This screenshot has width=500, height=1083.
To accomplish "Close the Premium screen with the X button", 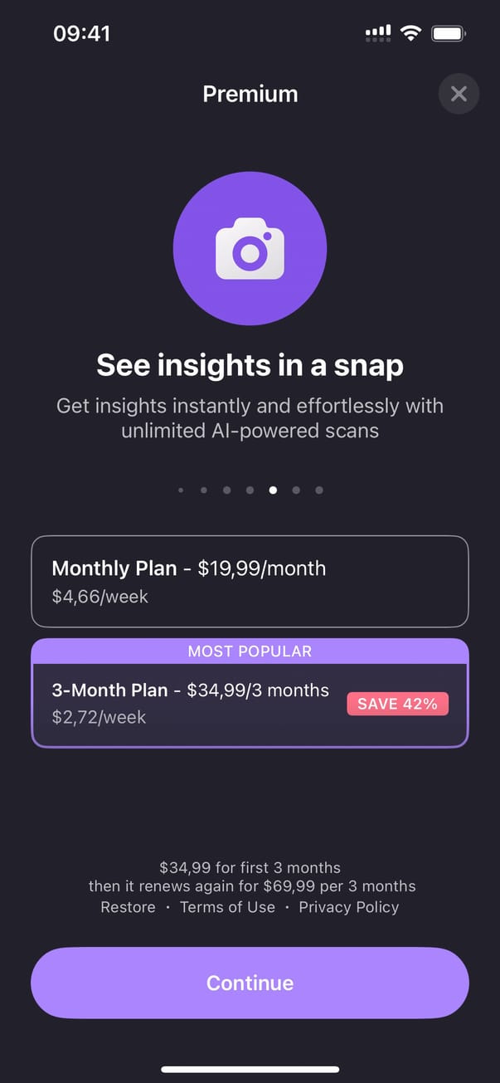I will (459, 94).
